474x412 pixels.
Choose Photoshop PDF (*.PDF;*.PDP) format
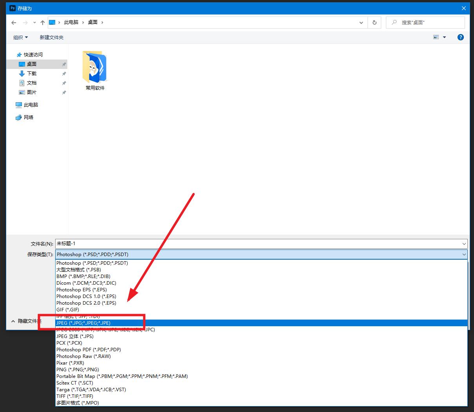pyautogui.click(x=261, y=350)
